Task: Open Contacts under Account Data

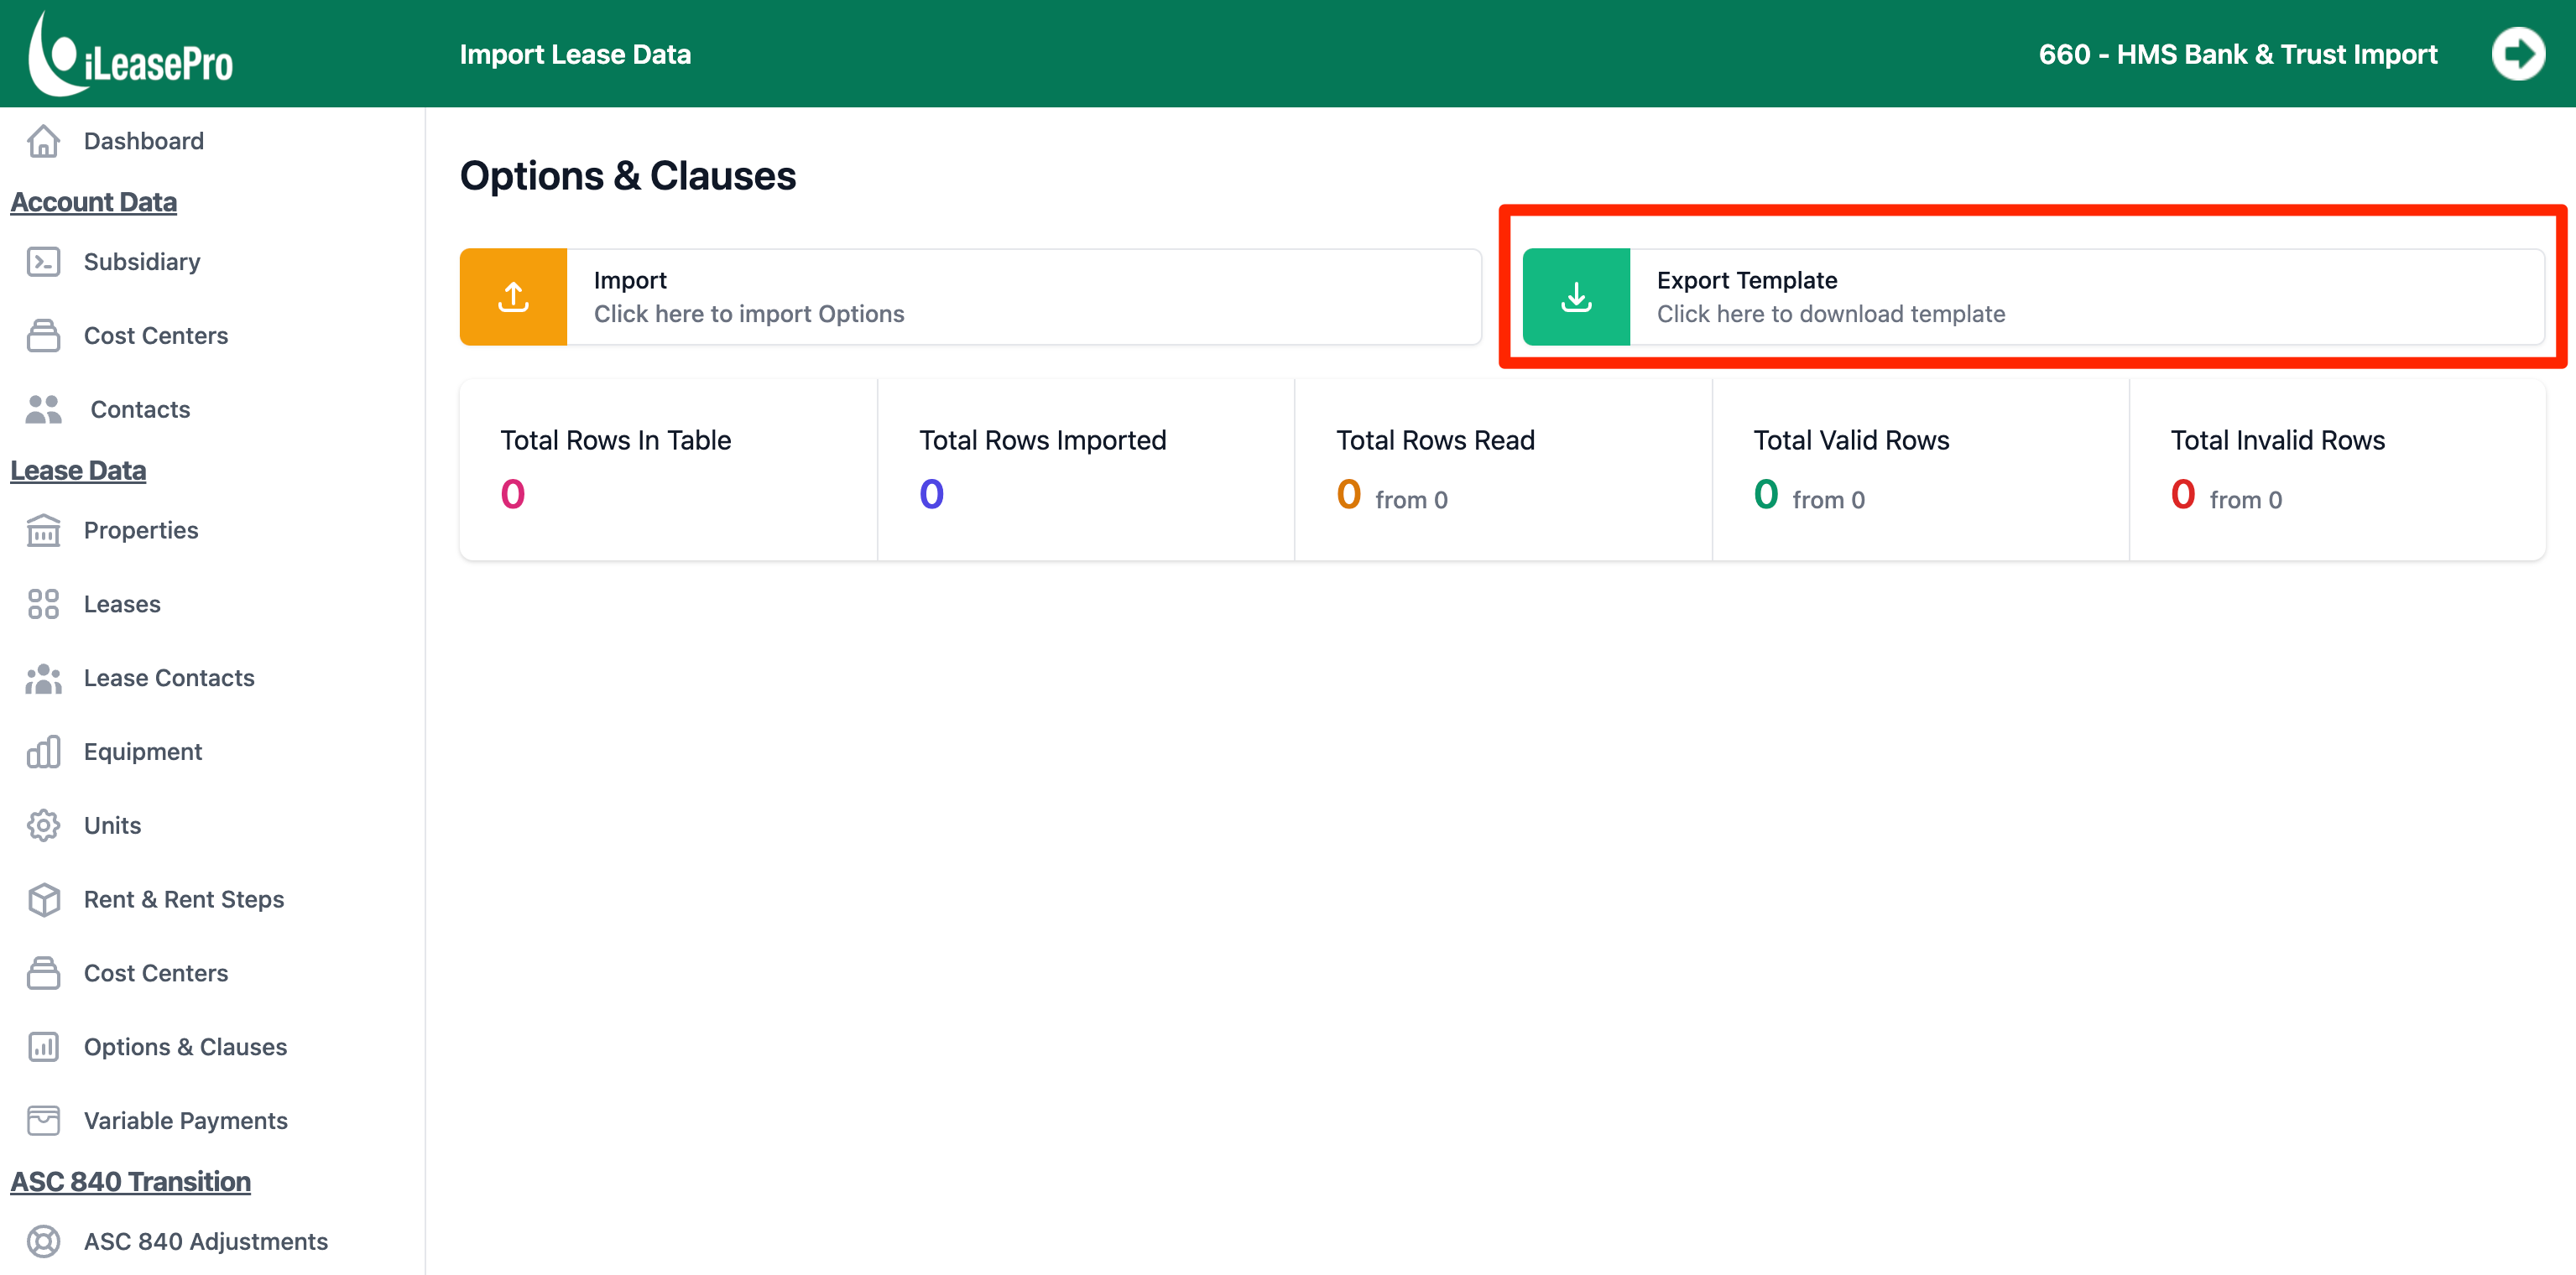Action: pyautogui.click(x=140, y=409)
